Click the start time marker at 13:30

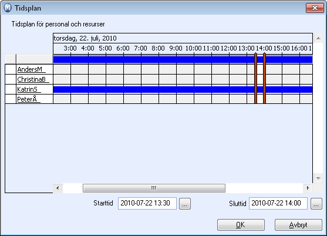(x=256, y=78)
